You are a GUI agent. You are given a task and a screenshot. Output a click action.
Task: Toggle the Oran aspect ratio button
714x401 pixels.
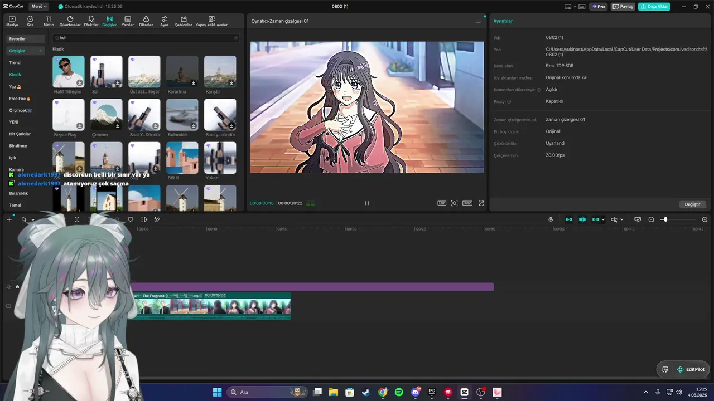click(467, 203)
